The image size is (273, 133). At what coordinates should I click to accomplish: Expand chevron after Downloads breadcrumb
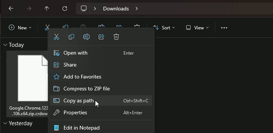pyautogui.click(x=137, y=9)
